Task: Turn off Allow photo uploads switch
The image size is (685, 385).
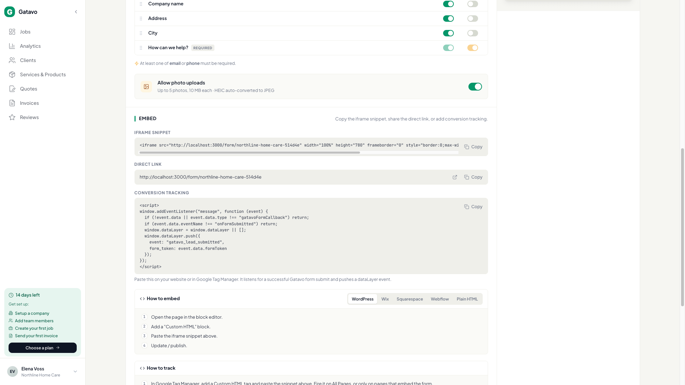Action: pyautogui.click(x=475, y=87)
